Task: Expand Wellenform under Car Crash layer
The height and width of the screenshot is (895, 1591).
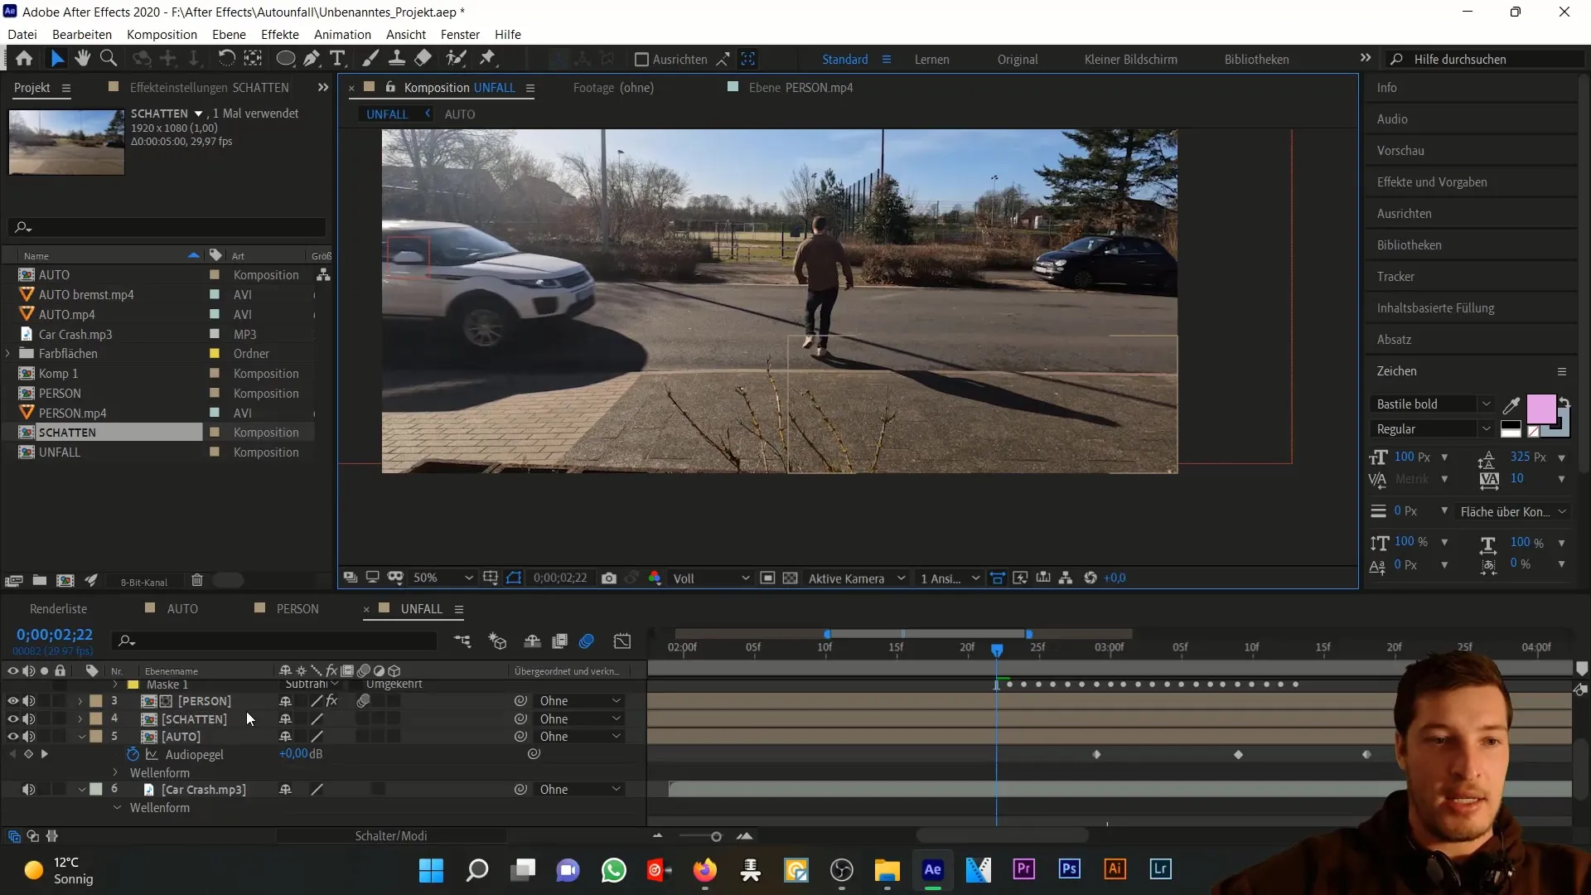Action: pyautogui.click(x=117, y=808)
